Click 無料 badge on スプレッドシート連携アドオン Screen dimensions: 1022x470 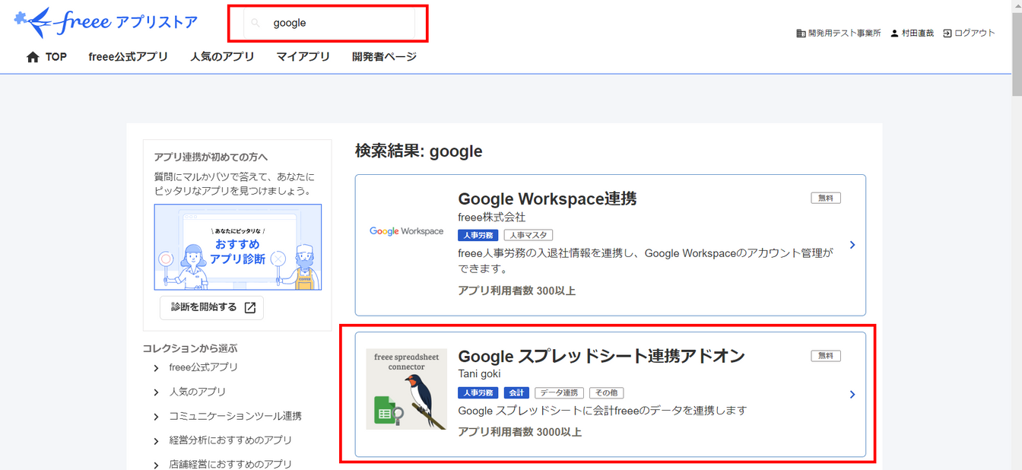[x=826, y=356]
